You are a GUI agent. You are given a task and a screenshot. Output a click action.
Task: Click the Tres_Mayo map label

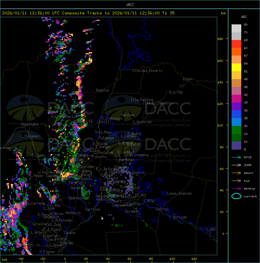click(103, 132)
